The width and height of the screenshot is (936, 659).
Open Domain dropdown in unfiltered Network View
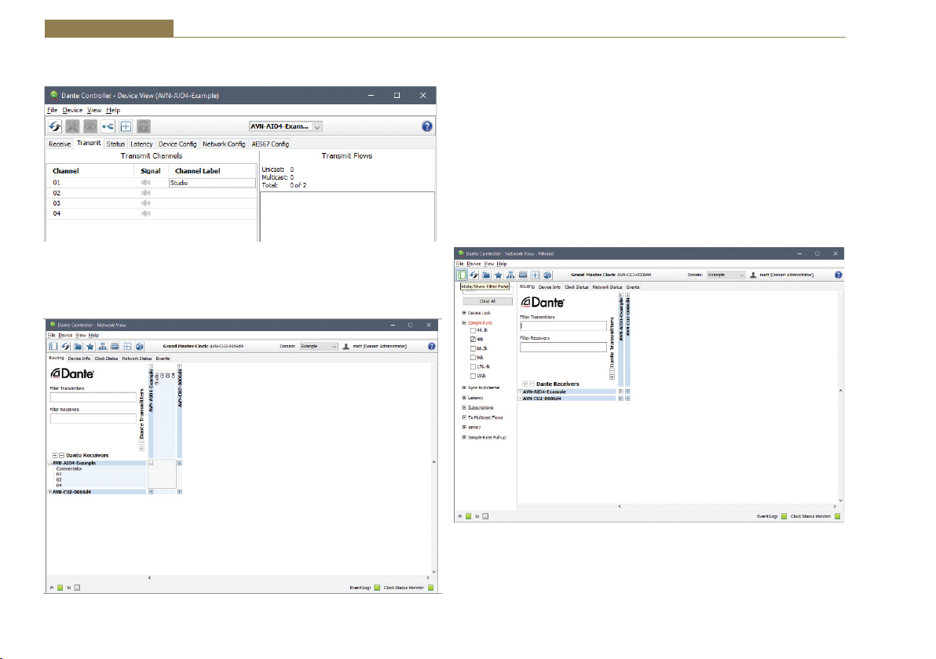coord(319,347)
